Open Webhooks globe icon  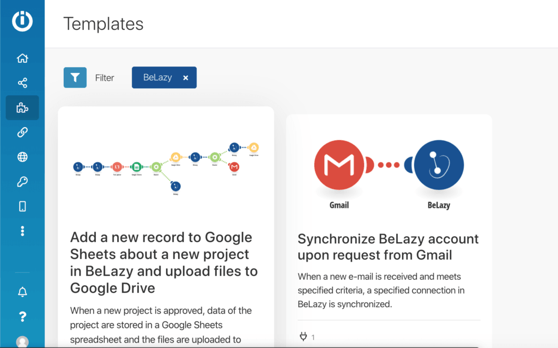point(22,157)
